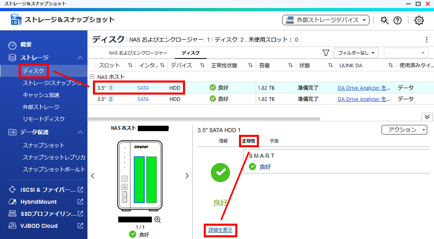
Task: Click S.M.A.R.T 良好 status
Action: point(260,167)
